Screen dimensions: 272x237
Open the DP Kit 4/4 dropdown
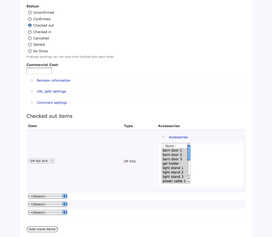click(x=41, y=161)
